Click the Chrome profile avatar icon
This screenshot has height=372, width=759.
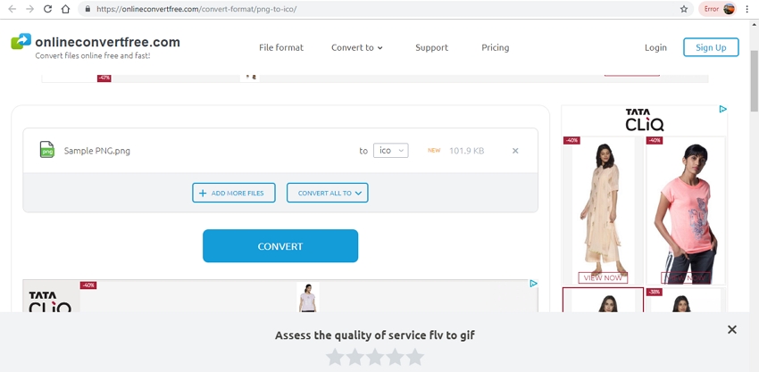(730, 9)
